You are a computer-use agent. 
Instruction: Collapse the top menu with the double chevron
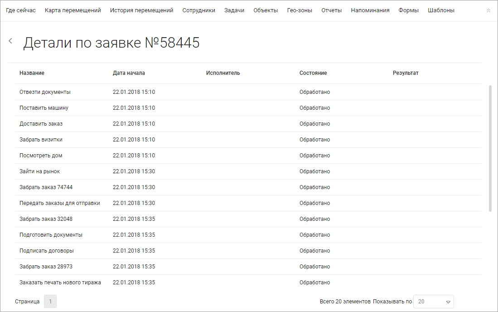click(488, 10)
